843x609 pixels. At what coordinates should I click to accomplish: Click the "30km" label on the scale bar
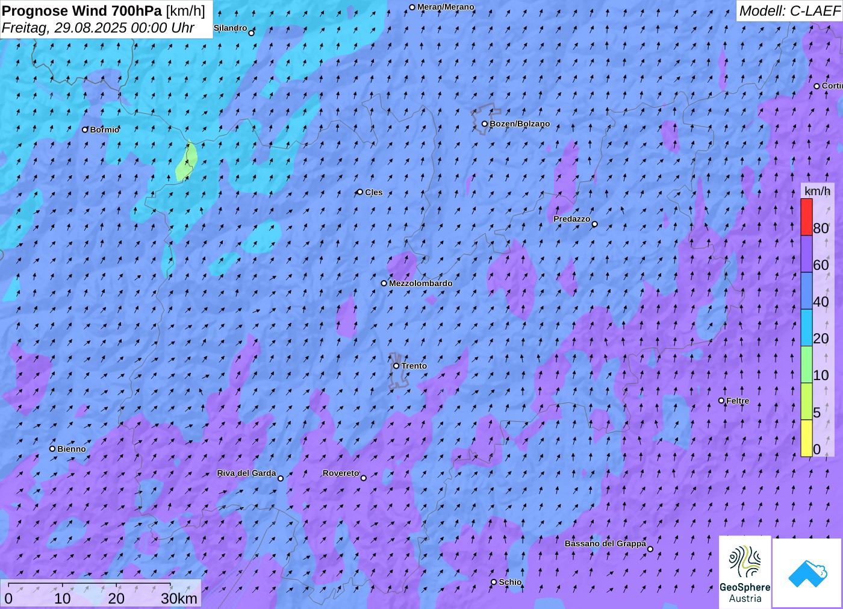(179, 598)
